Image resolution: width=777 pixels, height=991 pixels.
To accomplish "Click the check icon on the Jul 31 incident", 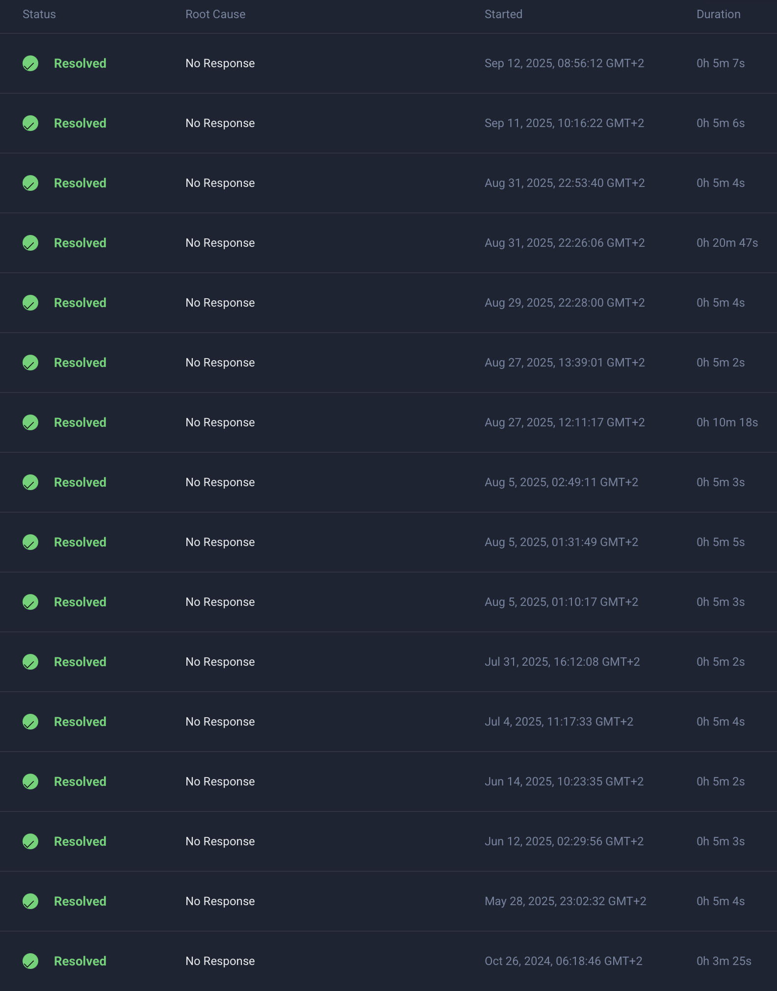I will point(30,662).
